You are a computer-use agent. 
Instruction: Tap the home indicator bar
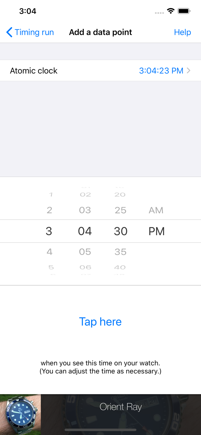(x=100, y=430)
